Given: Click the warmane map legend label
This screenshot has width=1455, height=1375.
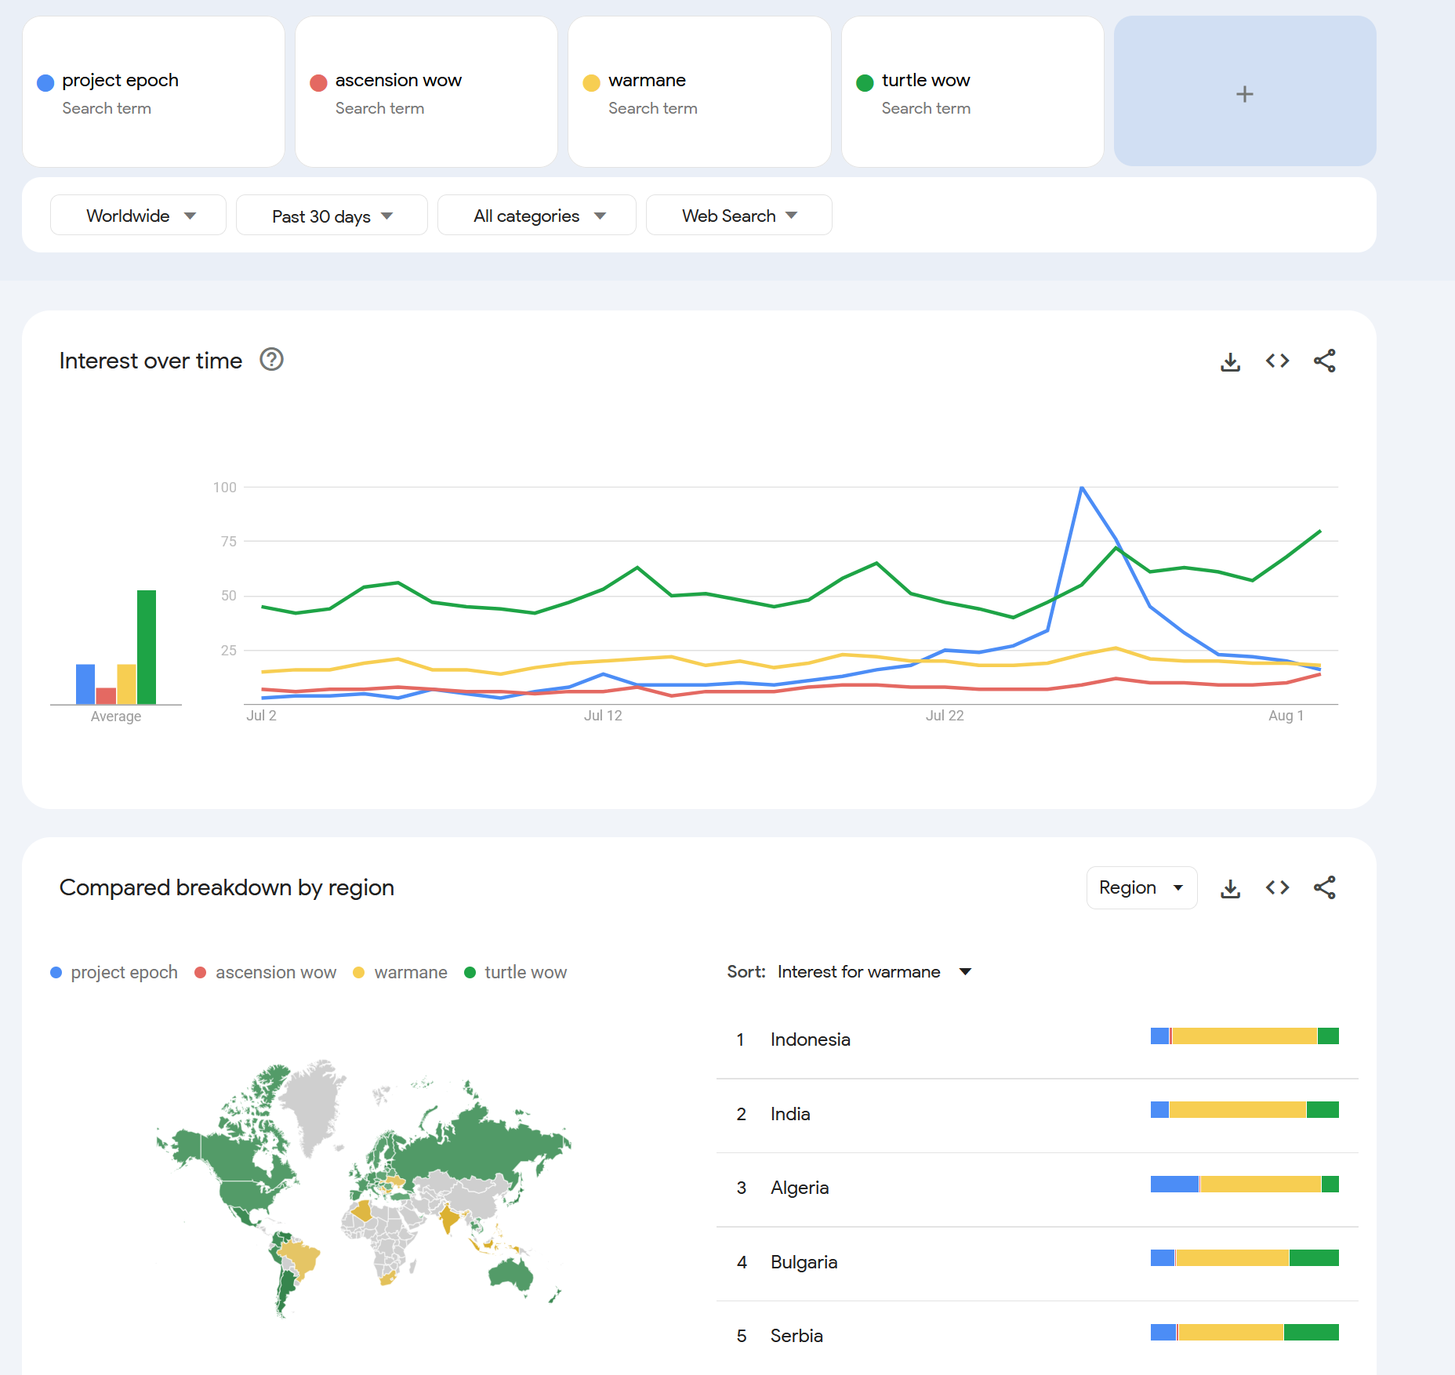Looking at the screenshot, I should click(411, 972).
